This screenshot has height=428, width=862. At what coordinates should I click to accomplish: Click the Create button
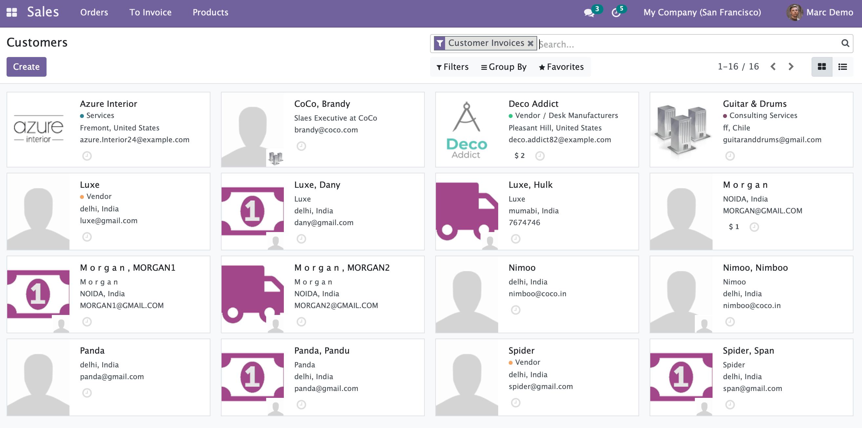pyautogui.click(x=27, y=67)
